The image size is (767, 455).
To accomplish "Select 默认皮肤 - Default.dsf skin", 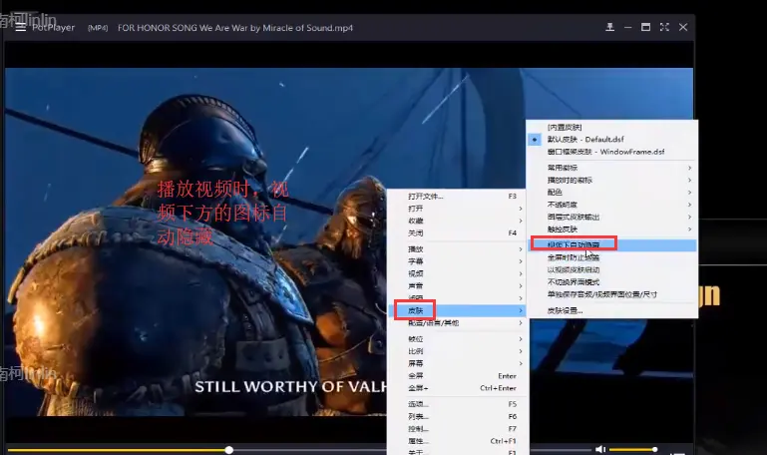I will coord(612,140).
